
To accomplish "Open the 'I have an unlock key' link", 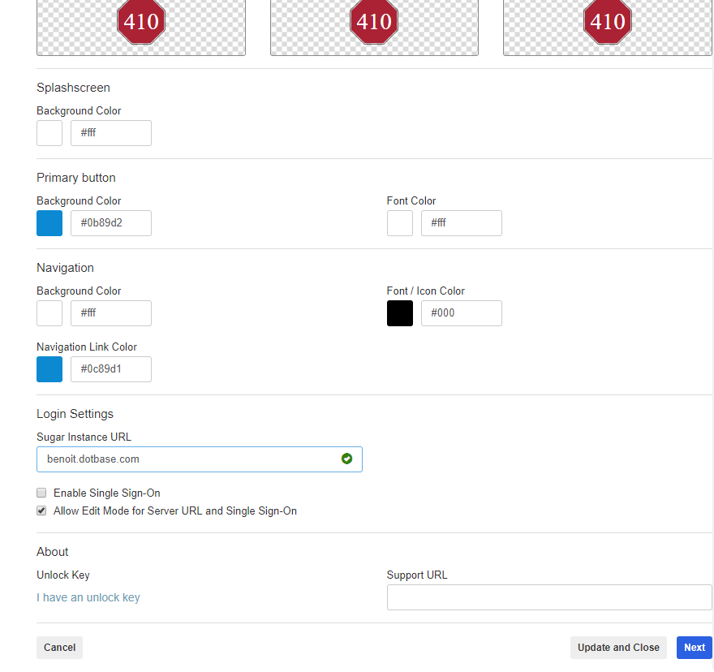I will point(88,597).
